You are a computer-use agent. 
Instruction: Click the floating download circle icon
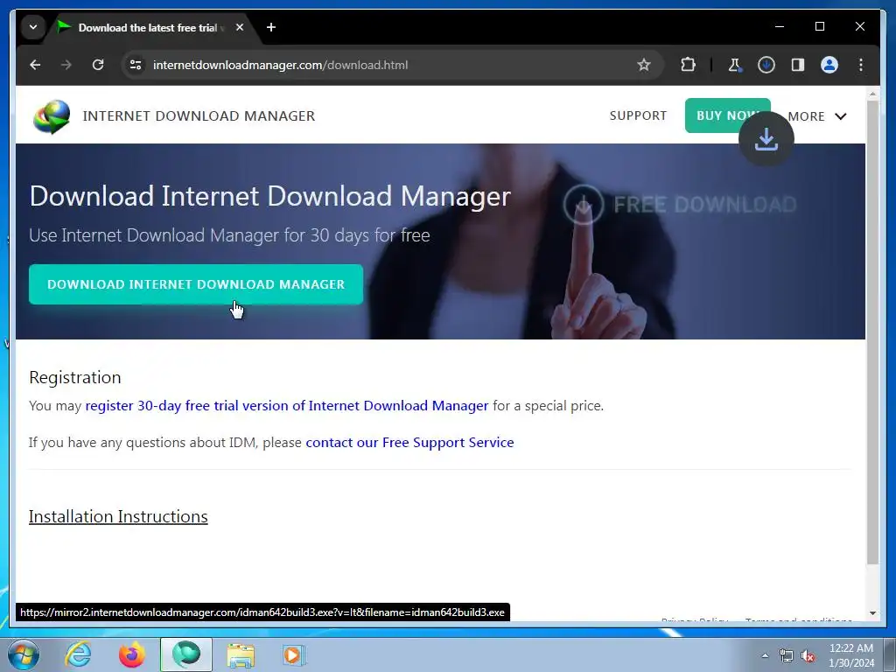(x=766, y=139)
